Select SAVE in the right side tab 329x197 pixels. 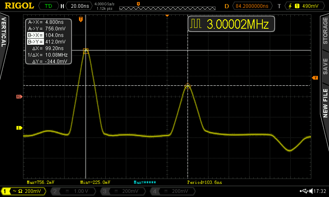point(325,66)
